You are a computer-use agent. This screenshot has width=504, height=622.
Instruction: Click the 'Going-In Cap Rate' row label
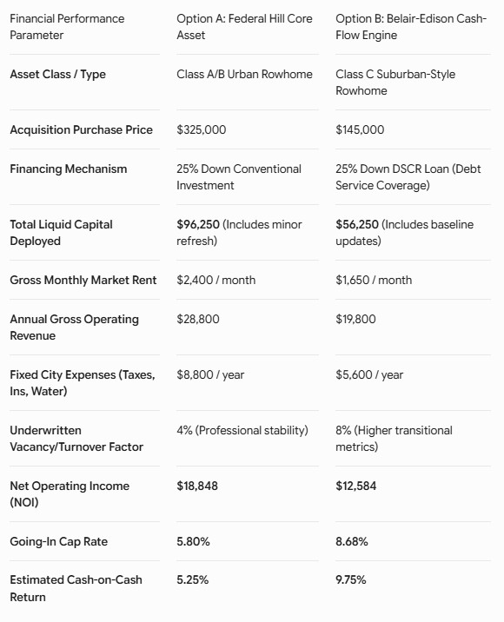59,541
